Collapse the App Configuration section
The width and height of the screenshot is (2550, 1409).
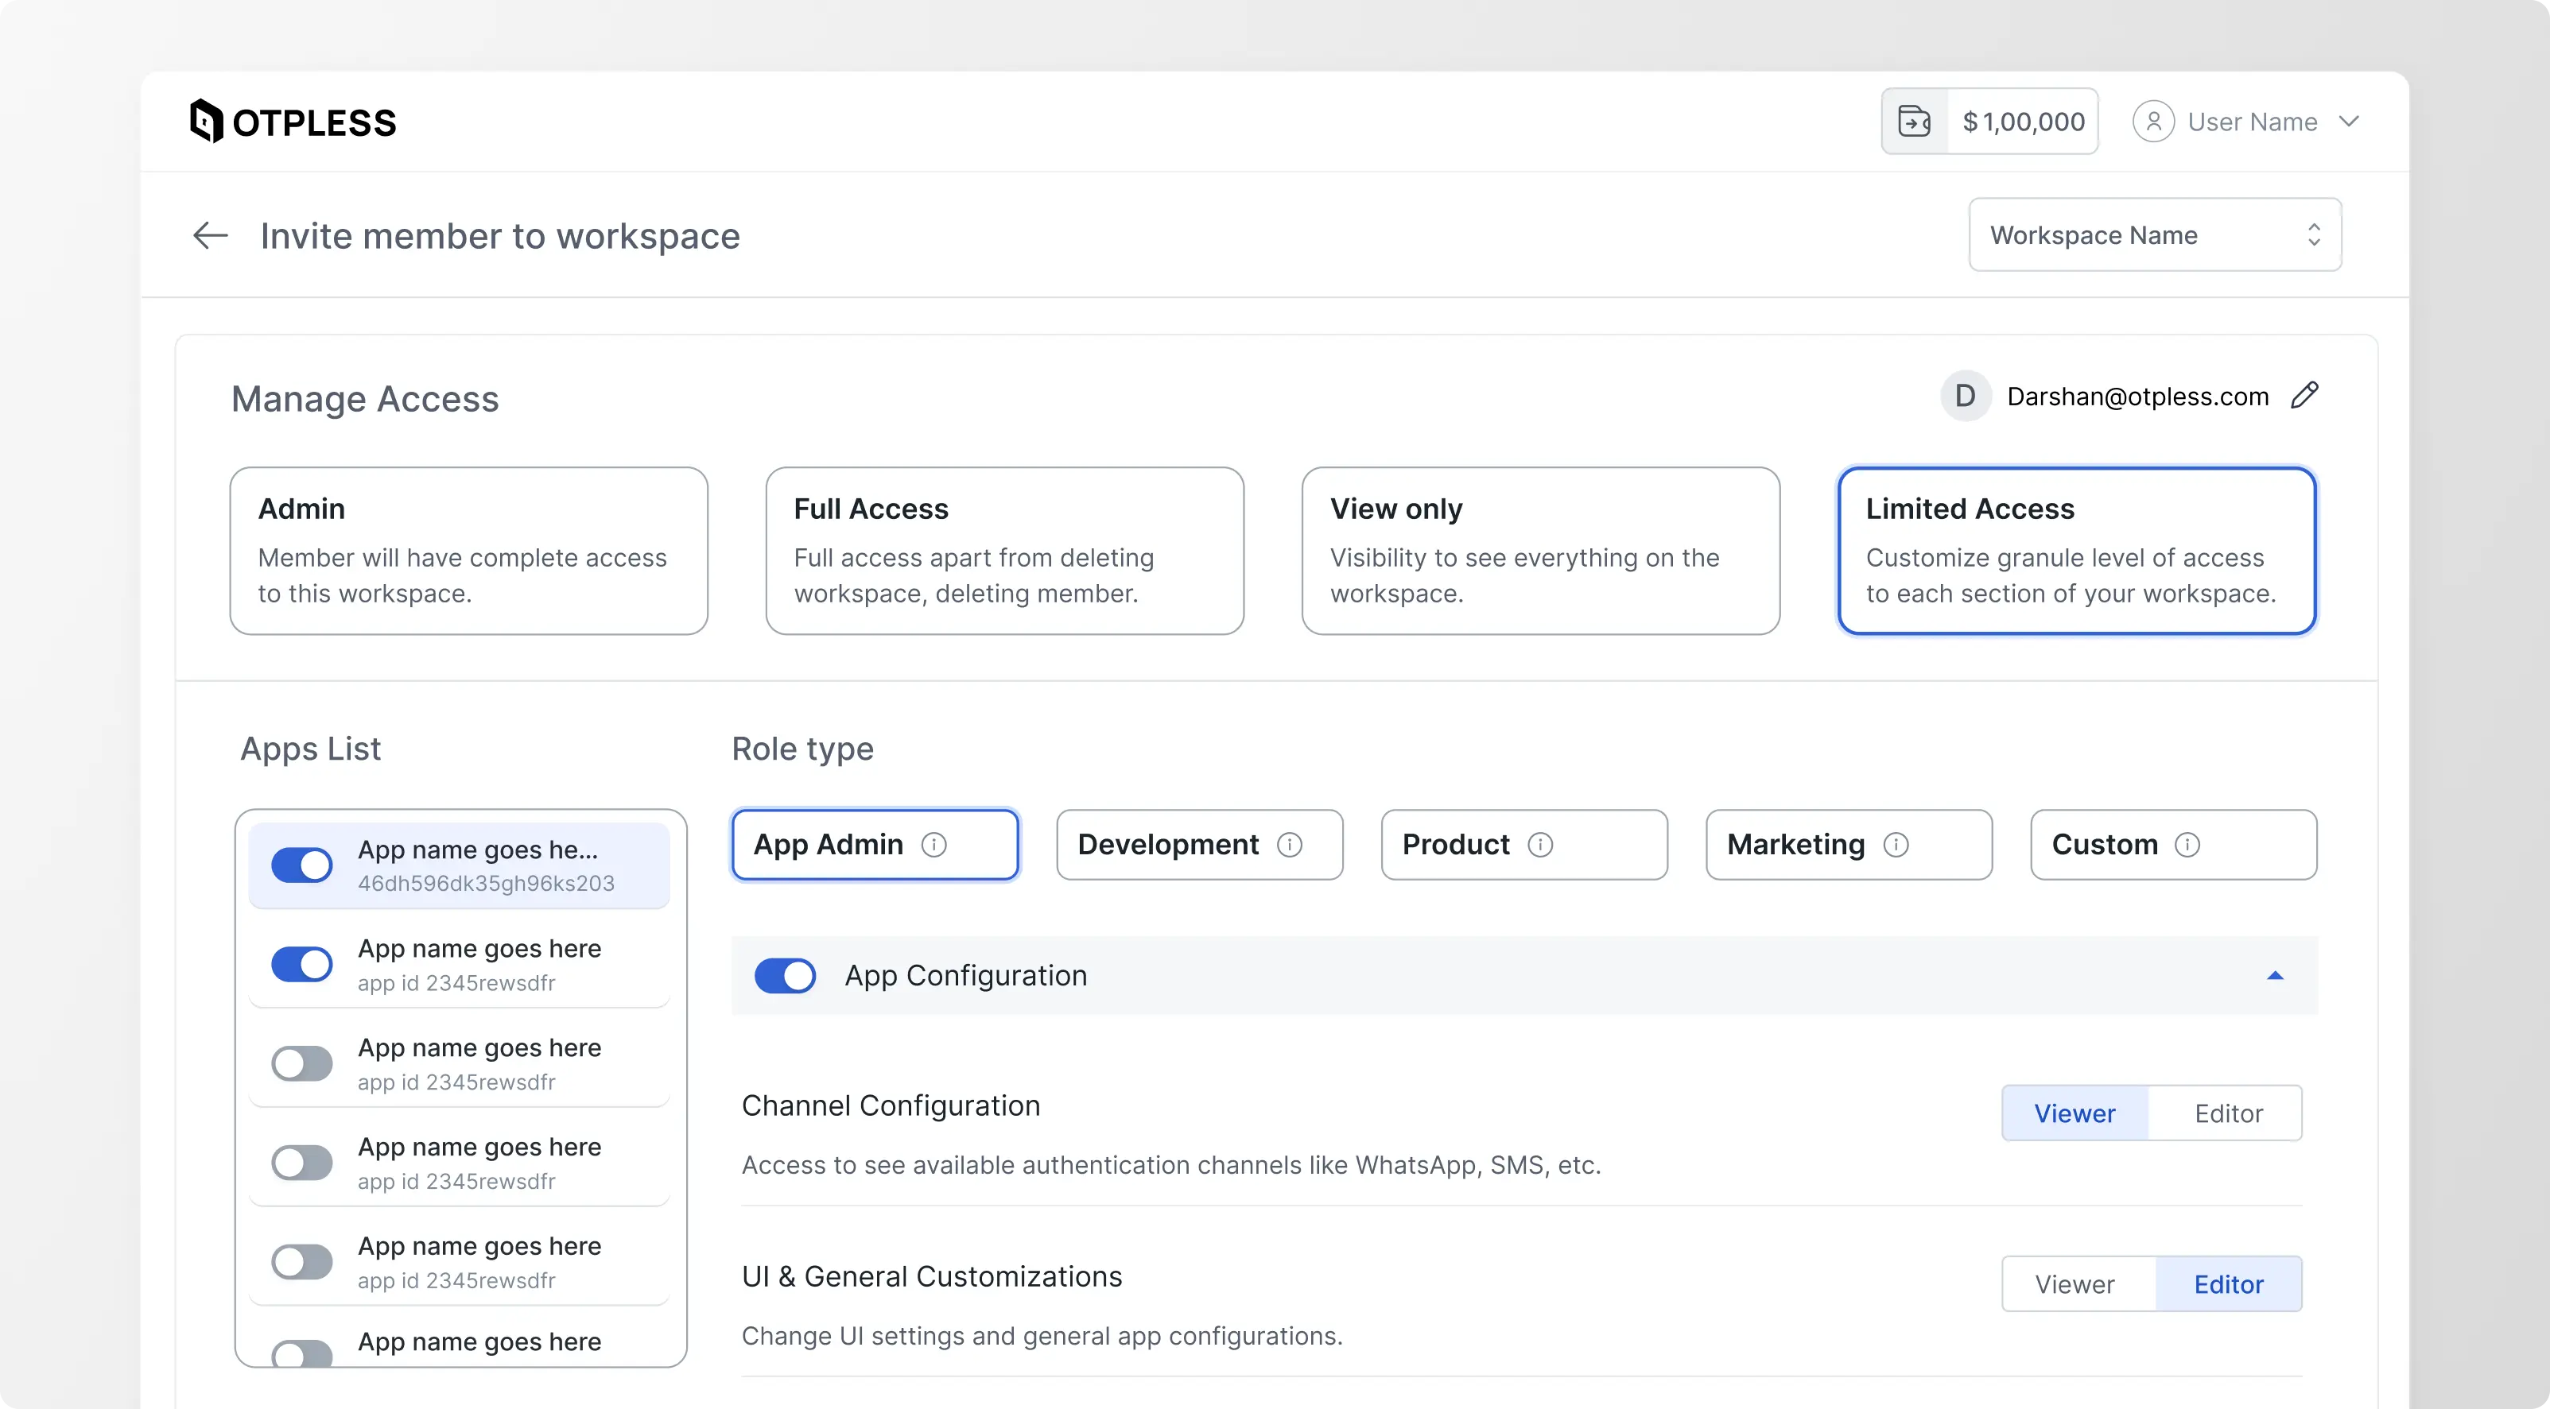point(2276,976)
